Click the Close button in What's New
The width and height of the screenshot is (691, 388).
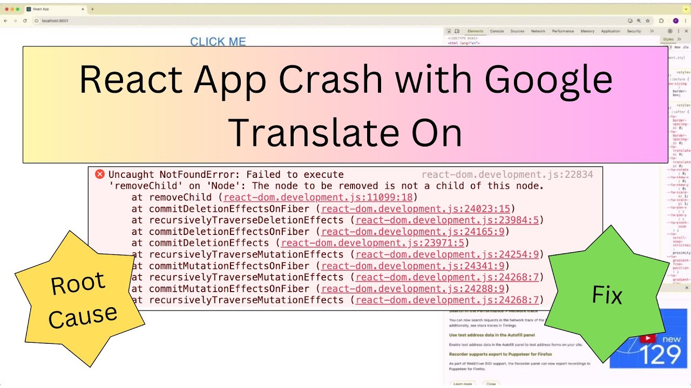[x=491, y=384]
